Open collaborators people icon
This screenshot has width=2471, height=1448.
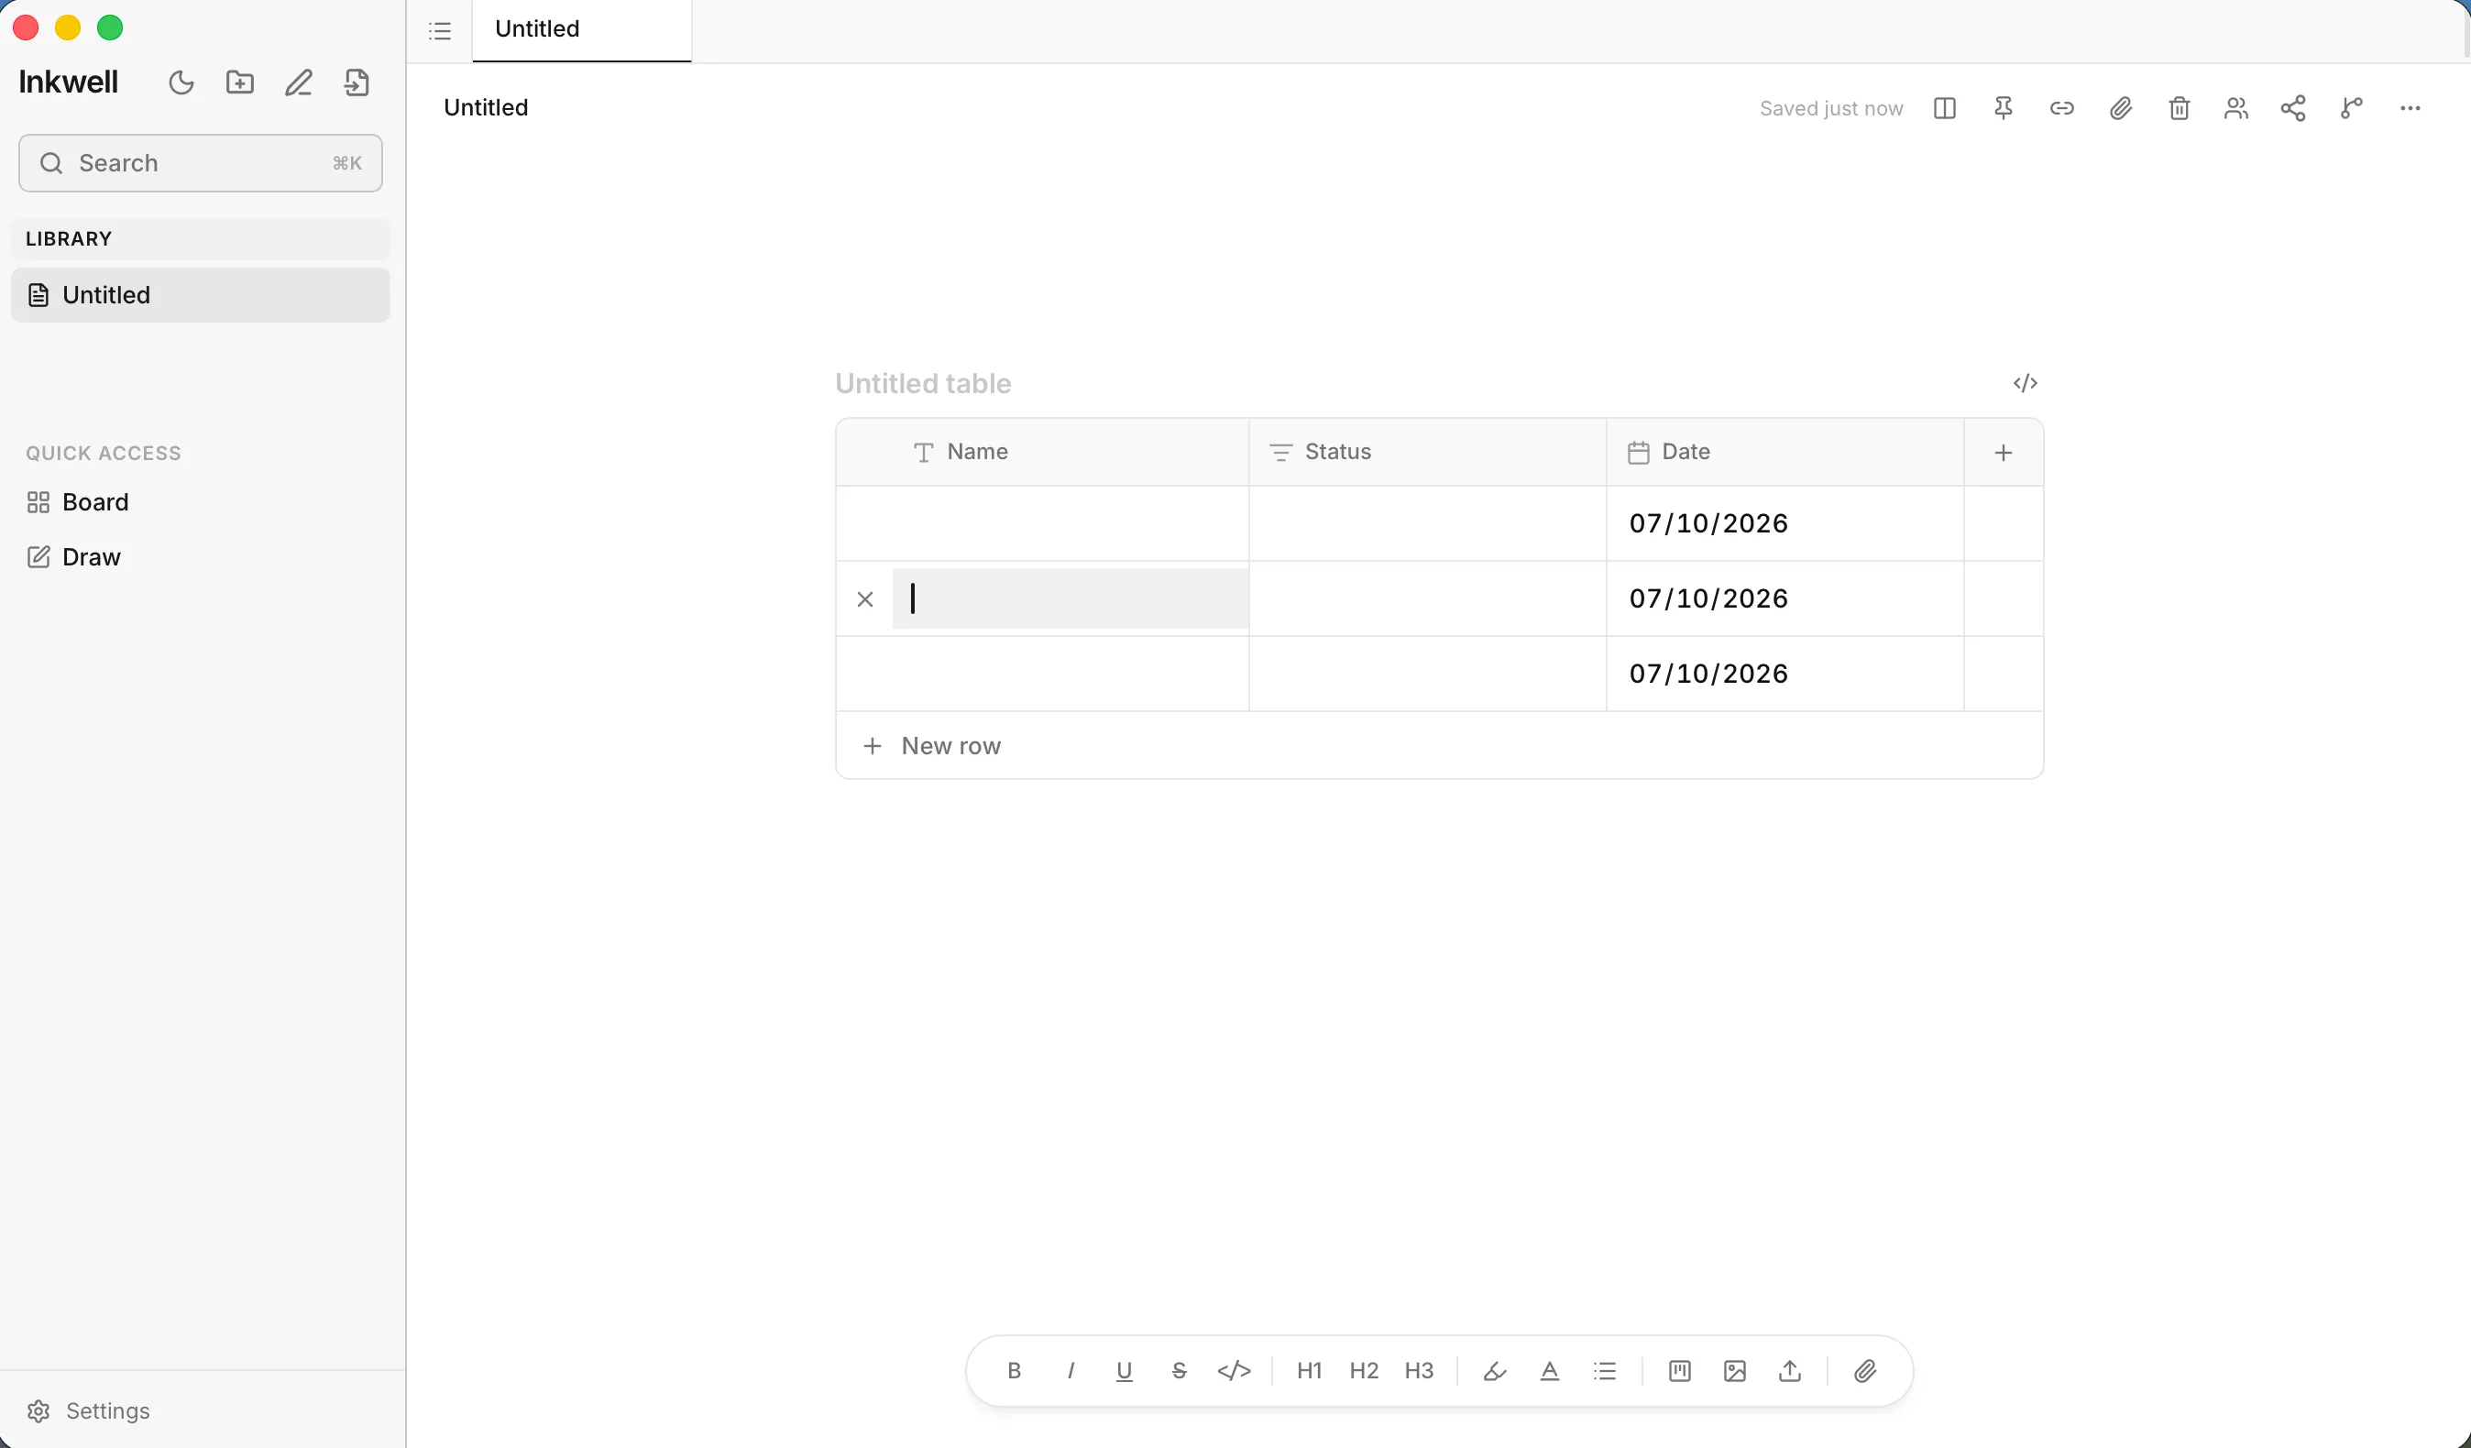click(x=2235, y=108)
